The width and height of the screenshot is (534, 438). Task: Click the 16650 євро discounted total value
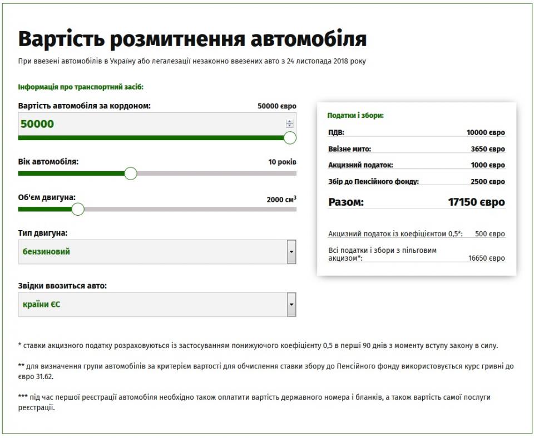coord(486,258)
